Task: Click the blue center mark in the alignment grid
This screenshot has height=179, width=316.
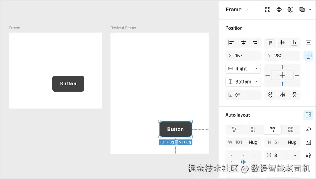Action: 243,162
